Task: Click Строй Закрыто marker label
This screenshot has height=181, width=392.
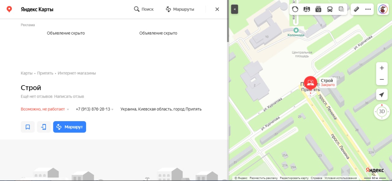Action: click(328, 83)
